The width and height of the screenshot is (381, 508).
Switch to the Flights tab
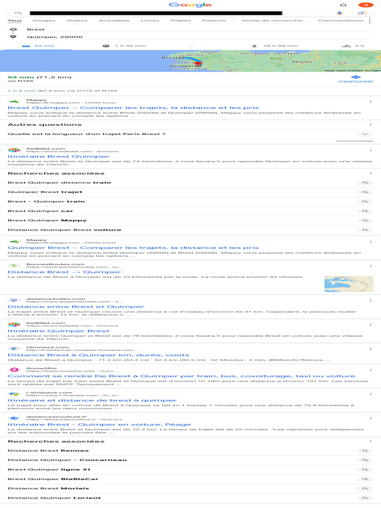tap(181, 20)
